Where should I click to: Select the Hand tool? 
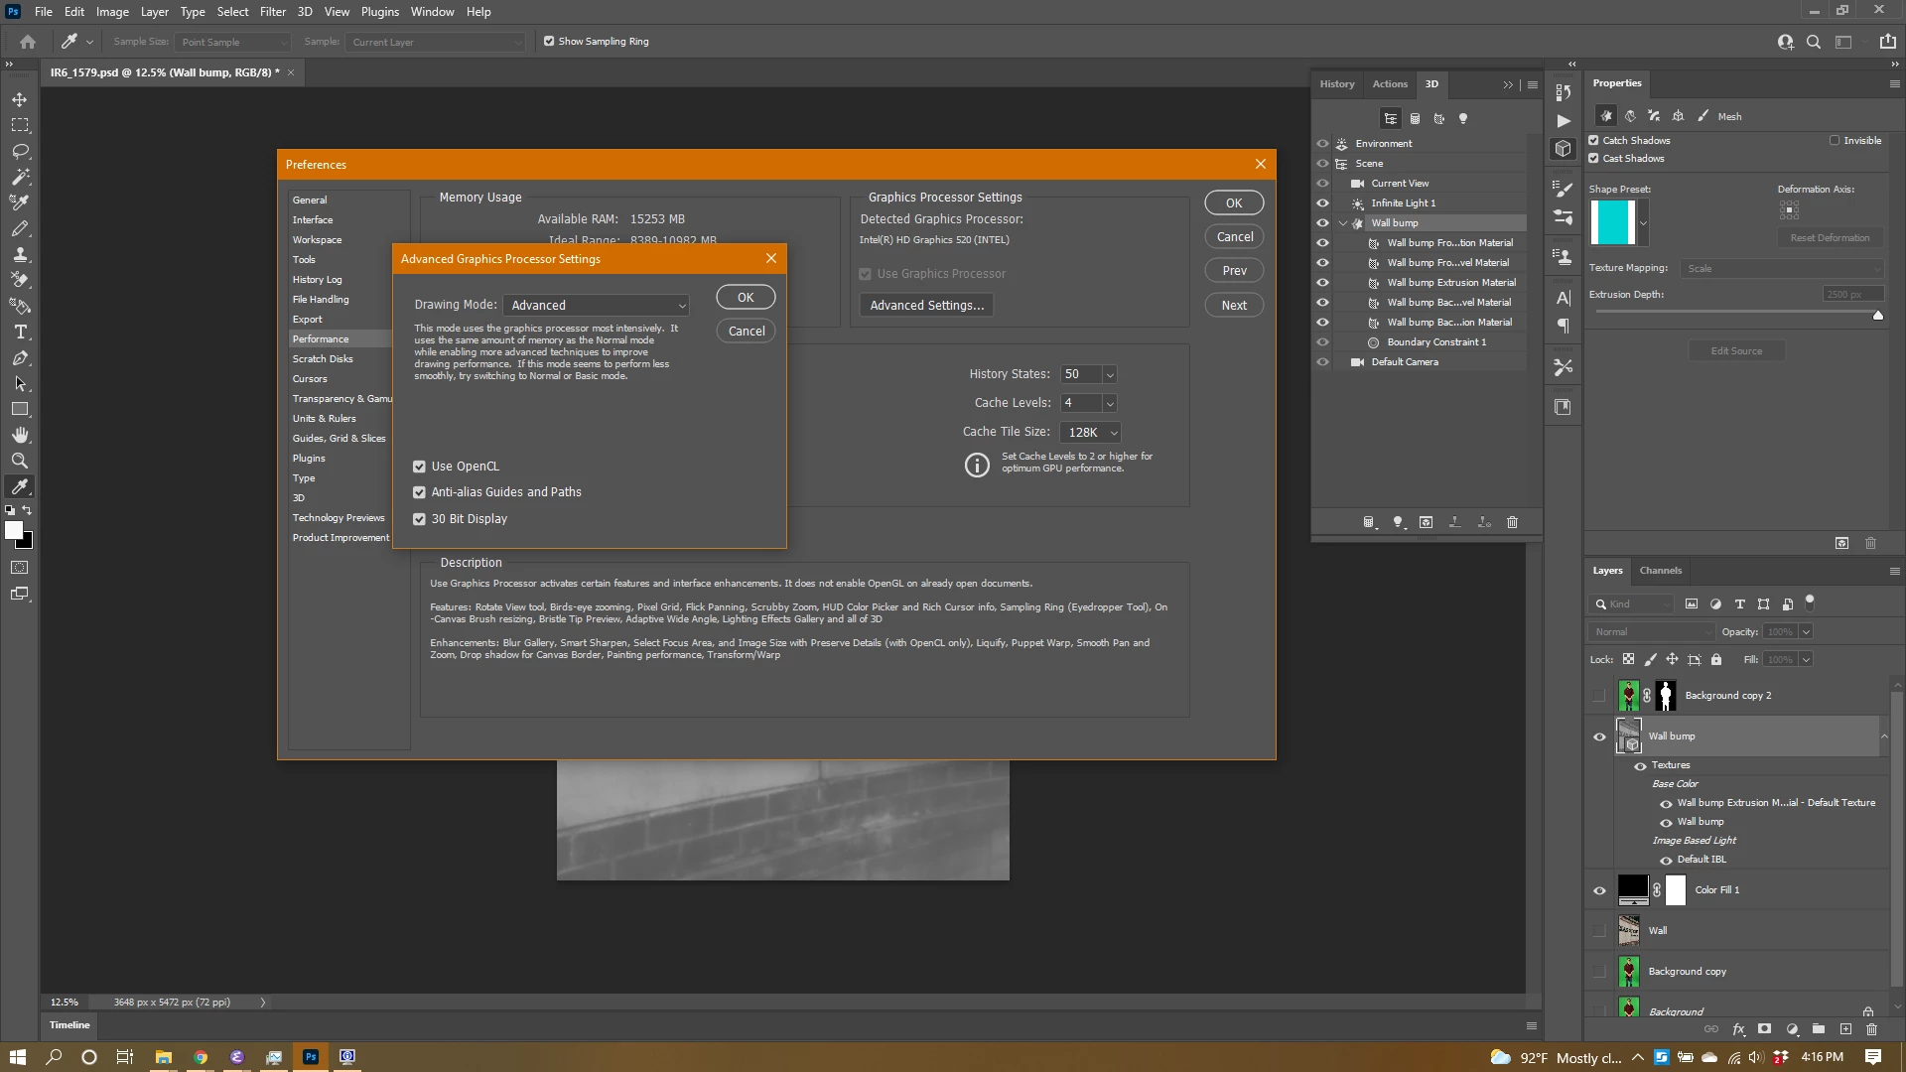[20, 435]
